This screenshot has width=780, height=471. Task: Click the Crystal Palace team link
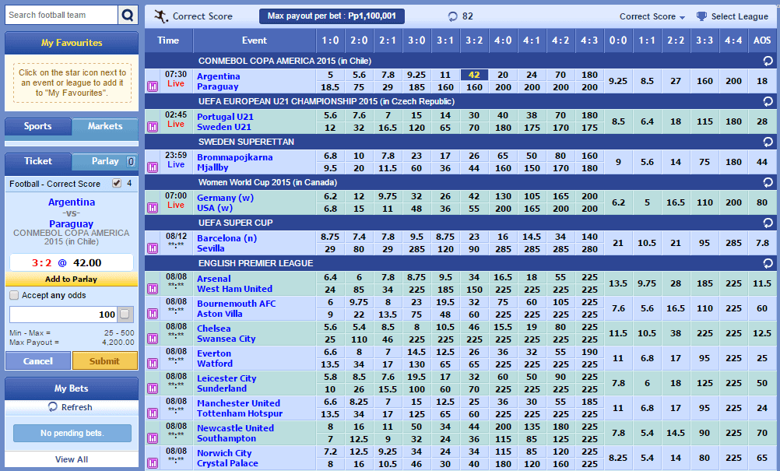(x=227, y=463)
